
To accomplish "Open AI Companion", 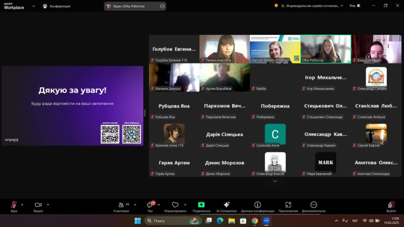I will pos(226,205).
